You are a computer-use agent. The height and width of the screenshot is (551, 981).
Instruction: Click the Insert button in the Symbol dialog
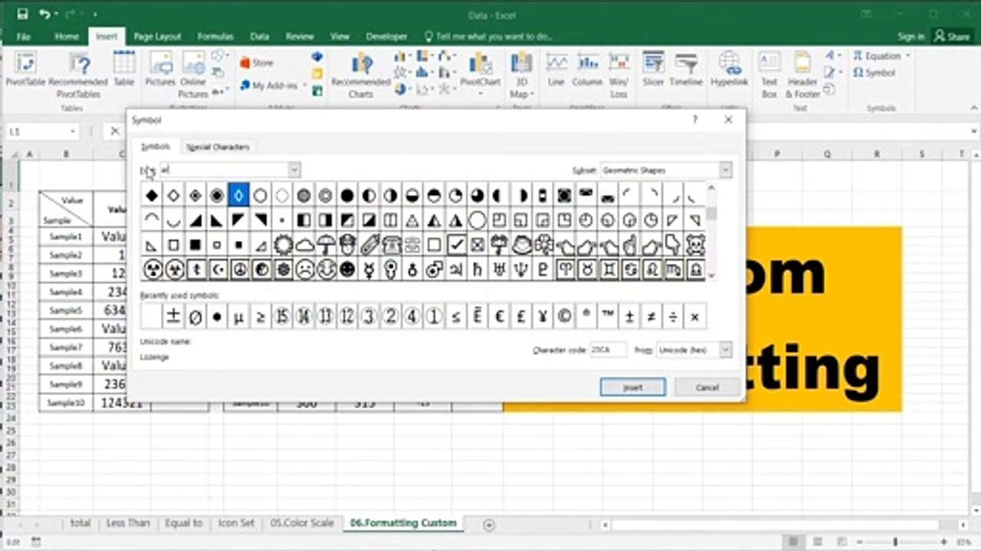tap(632, 387)
